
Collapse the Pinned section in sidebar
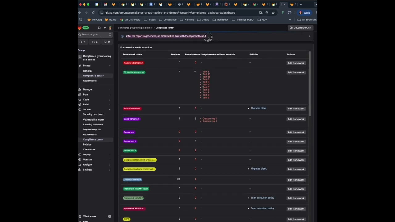[110, 66]
